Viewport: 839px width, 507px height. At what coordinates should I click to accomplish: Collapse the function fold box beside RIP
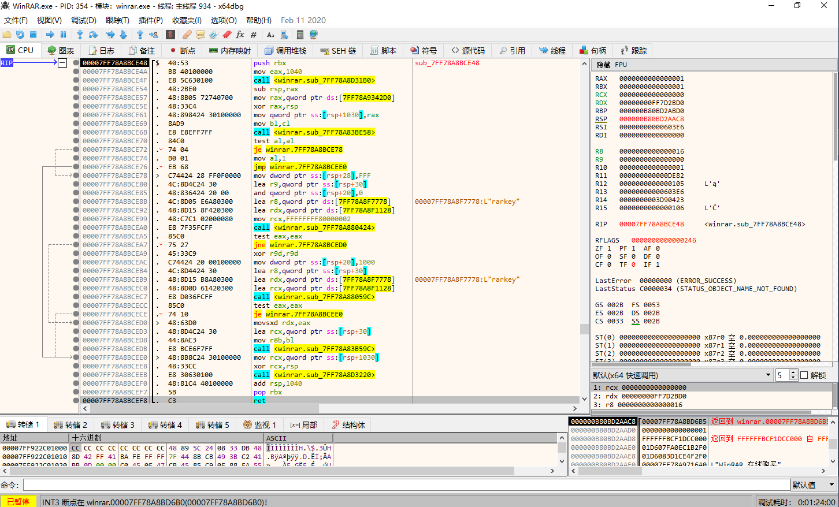point(62,63)
